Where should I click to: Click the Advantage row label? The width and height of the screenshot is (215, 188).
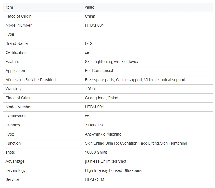tap(15, 161)
